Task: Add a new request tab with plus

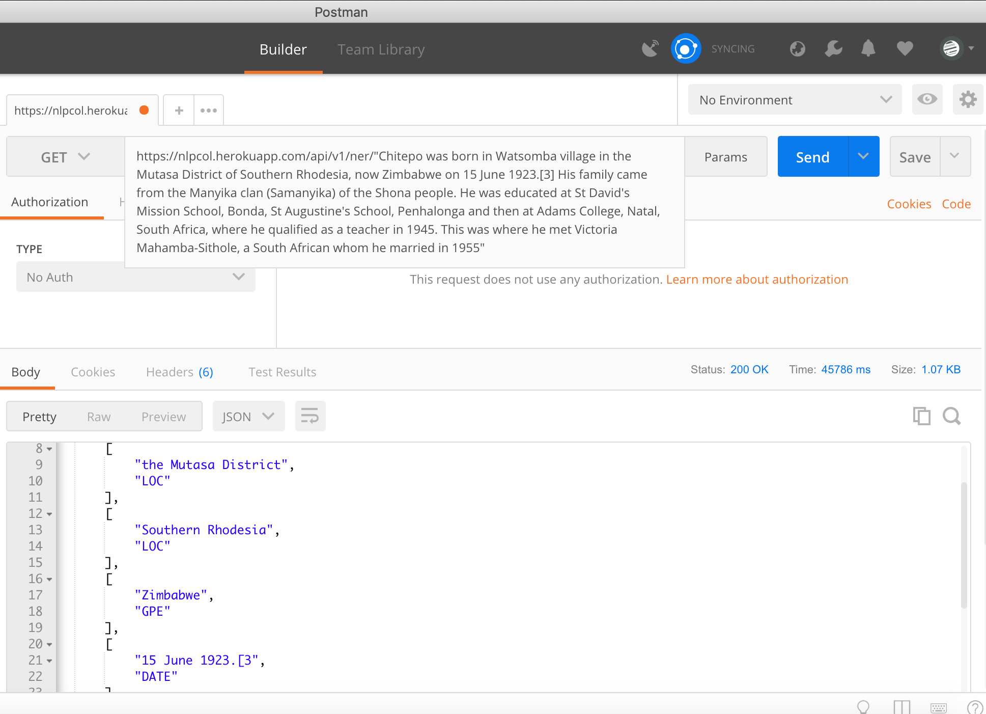Action: [x=179, y=110]
